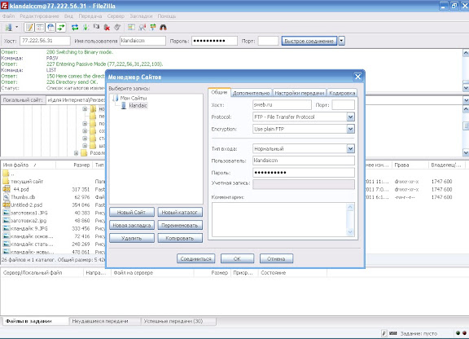Click the cancel current operation icon
The image size is (469, 339).
[x=96, y=27]
